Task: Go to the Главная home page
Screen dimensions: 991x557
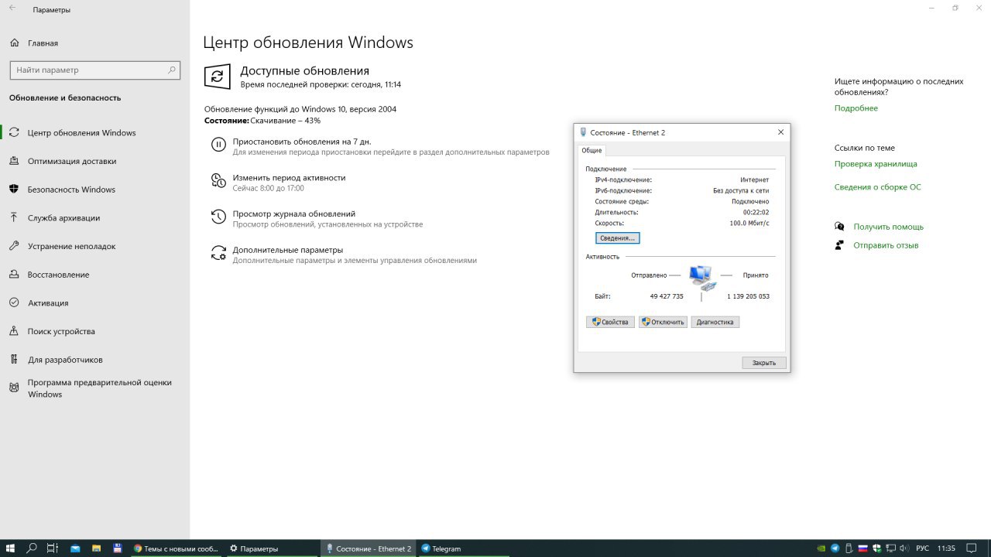Action: point(43,43)
